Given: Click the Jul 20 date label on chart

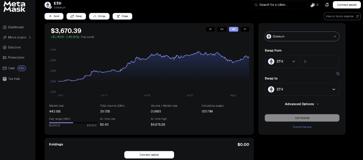Looking at the screenshot, I should coord(147,95).
